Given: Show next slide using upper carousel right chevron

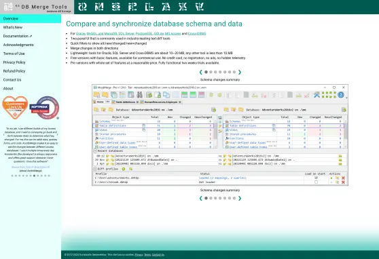Looking at the screenshot, I should coord(240,72).
